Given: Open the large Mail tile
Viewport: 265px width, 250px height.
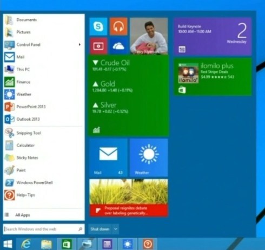Looking at the screenshot, I should click(x=108, y=157).
